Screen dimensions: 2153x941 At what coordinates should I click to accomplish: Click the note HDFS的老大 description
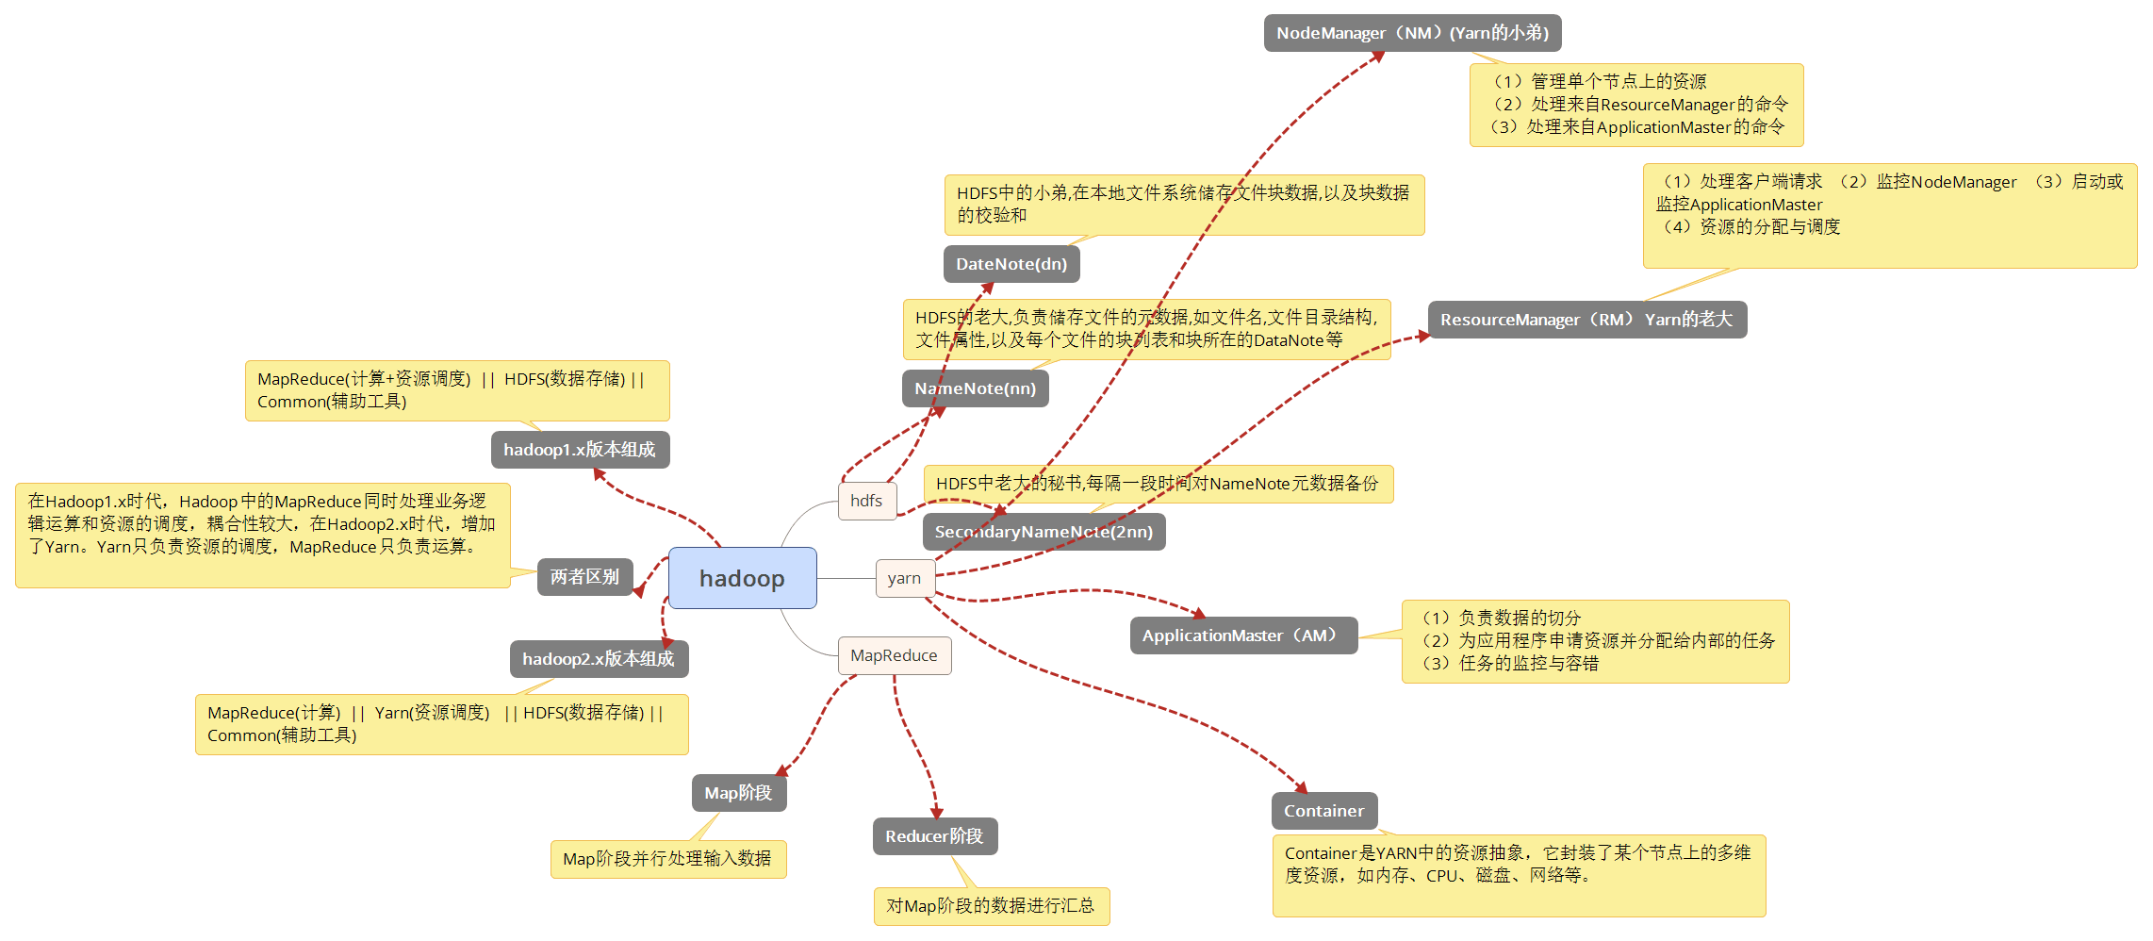[x=1146, y=329]
